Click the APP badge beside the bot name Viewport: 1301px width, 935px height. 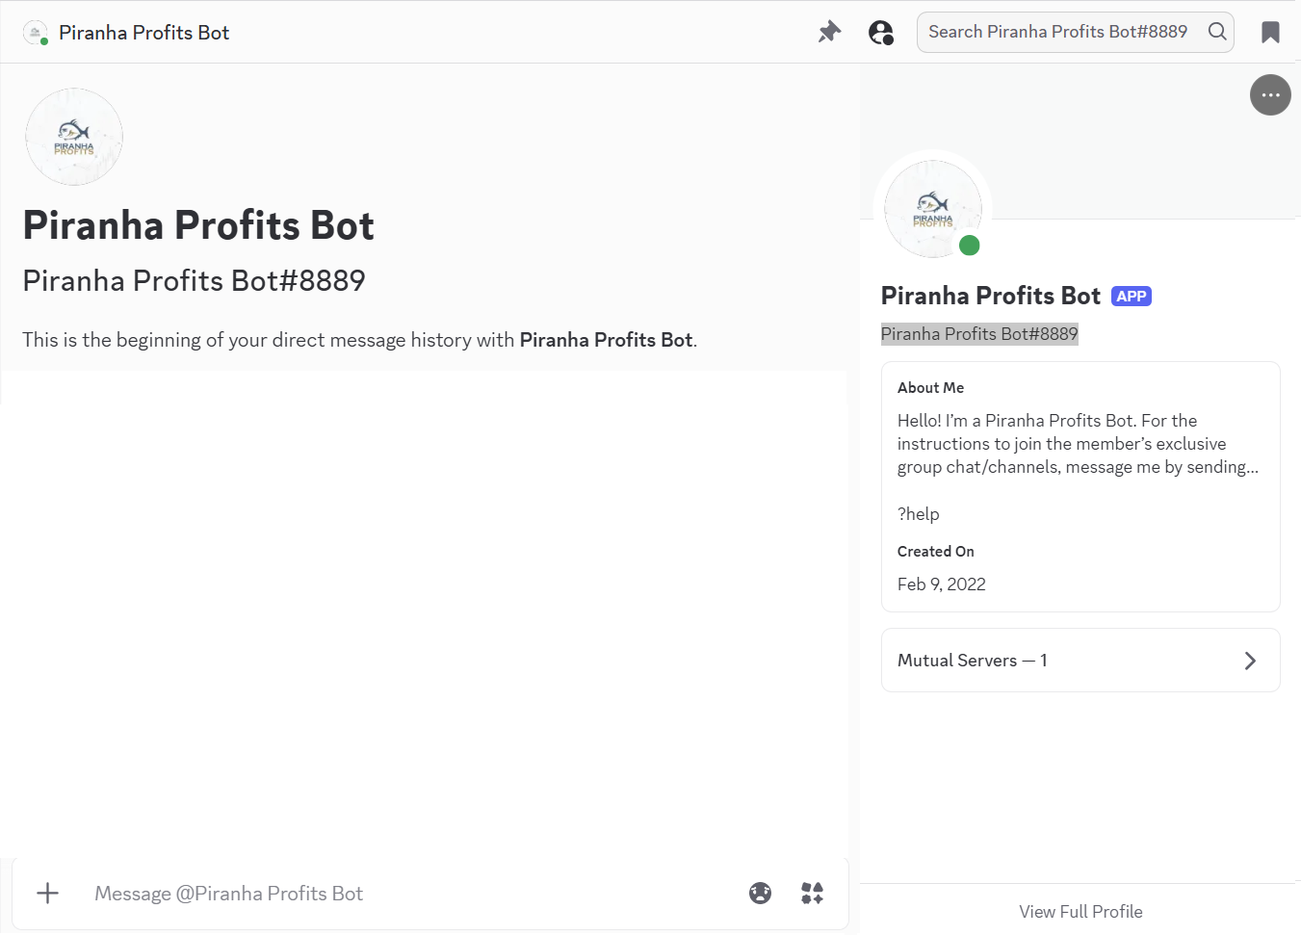(1132, 296)
